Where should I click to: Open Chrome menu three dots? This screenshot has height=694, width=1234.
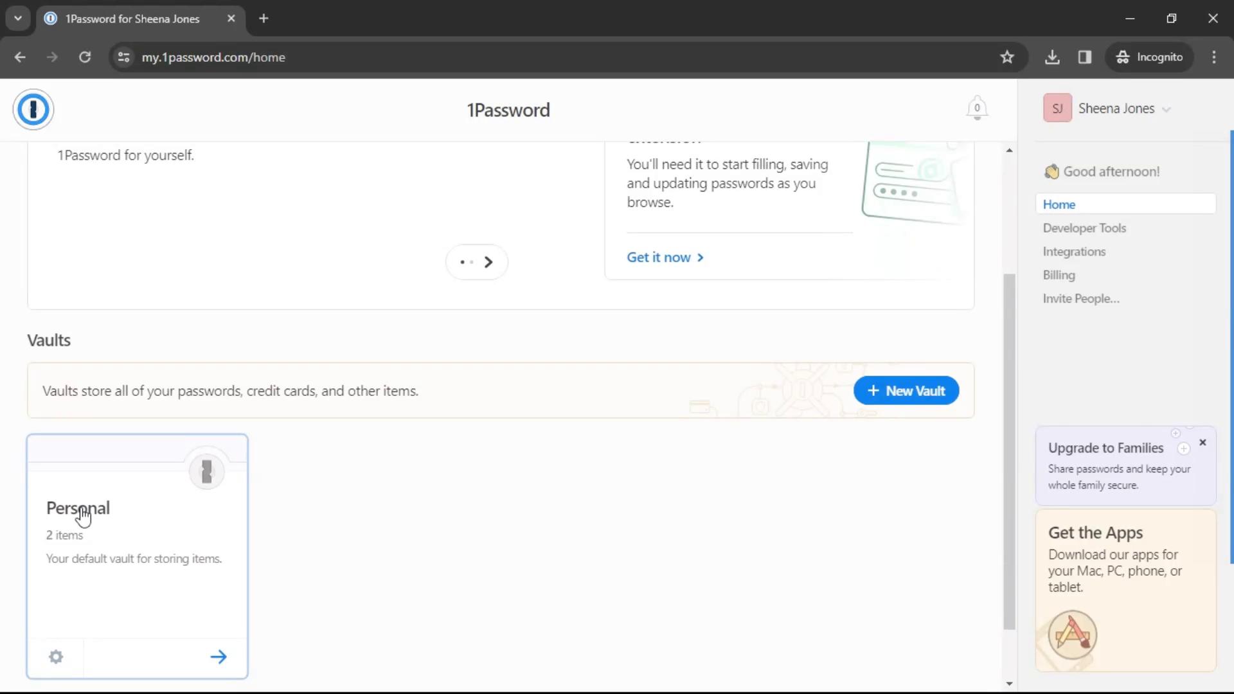pos(1214,57)
